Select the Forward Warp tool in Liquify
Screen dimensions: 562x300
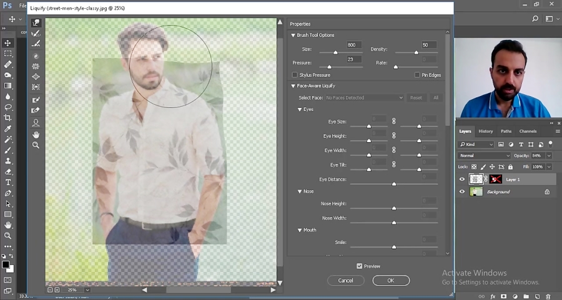[x=36, y=23]
